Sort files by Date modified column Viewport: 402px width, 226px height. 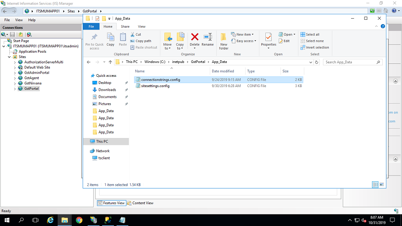point(227,71)
